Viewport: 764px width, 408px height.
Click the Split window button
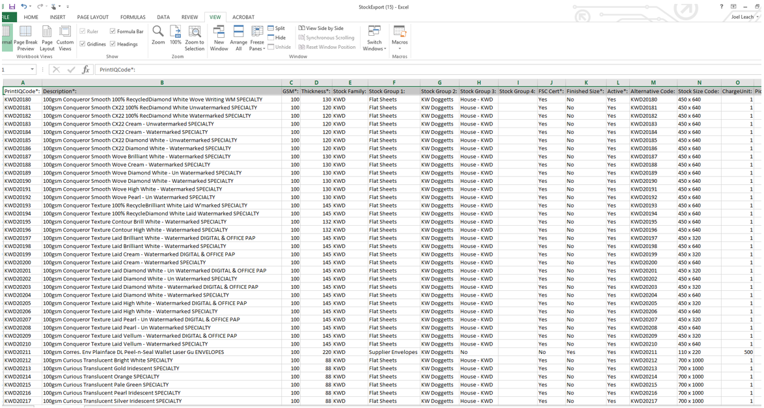(277, 28)
